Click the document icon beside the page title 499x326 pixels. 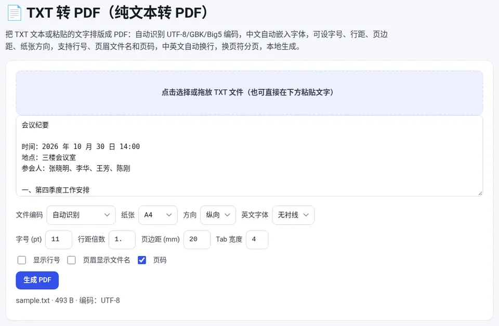tap(15, 13)
